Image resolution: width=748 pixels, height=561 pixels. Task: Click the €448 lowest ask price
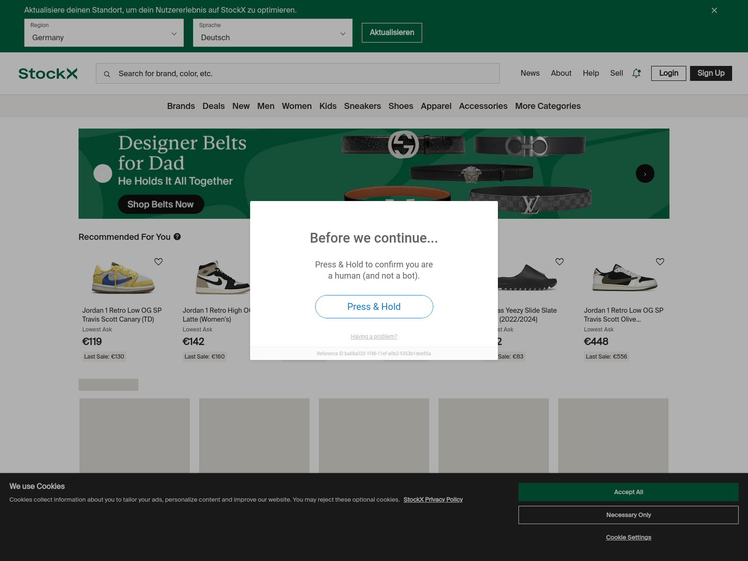(596, 342)
